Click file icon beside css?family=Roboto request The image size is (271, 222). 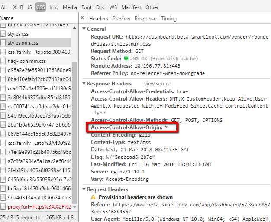[3, 52]
